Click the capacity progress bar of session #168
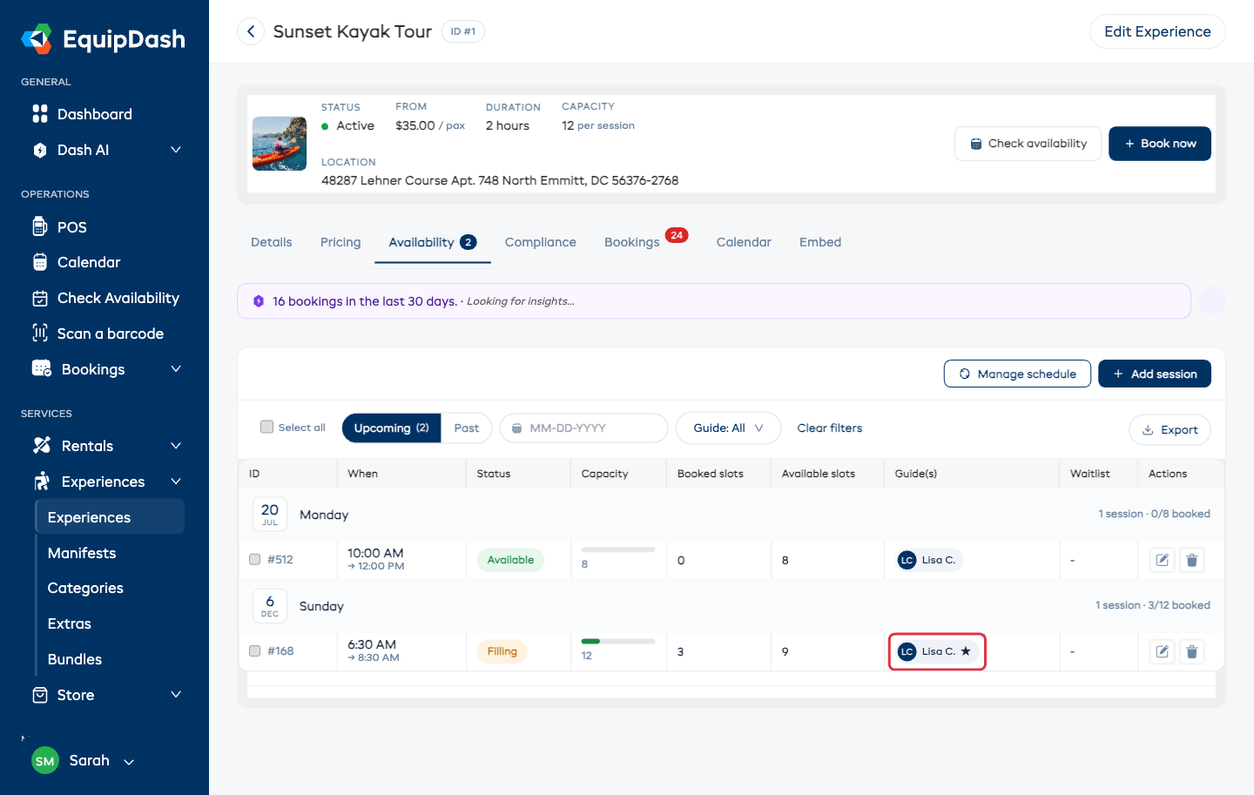The width and height of the screenshot is (1254, 795). [617, 641]
